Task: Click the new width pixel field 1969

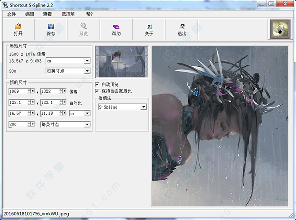Action: tap(18, 91)
